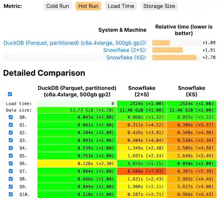221x198 pixels.
Task: Click the 2.506s (×4.58) Q4 cell
Action: [192, 148]
